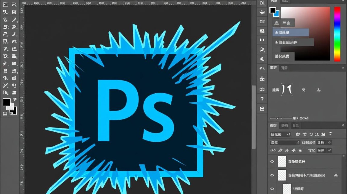Switch to the third tab of the layers panel group

[295, 125]
